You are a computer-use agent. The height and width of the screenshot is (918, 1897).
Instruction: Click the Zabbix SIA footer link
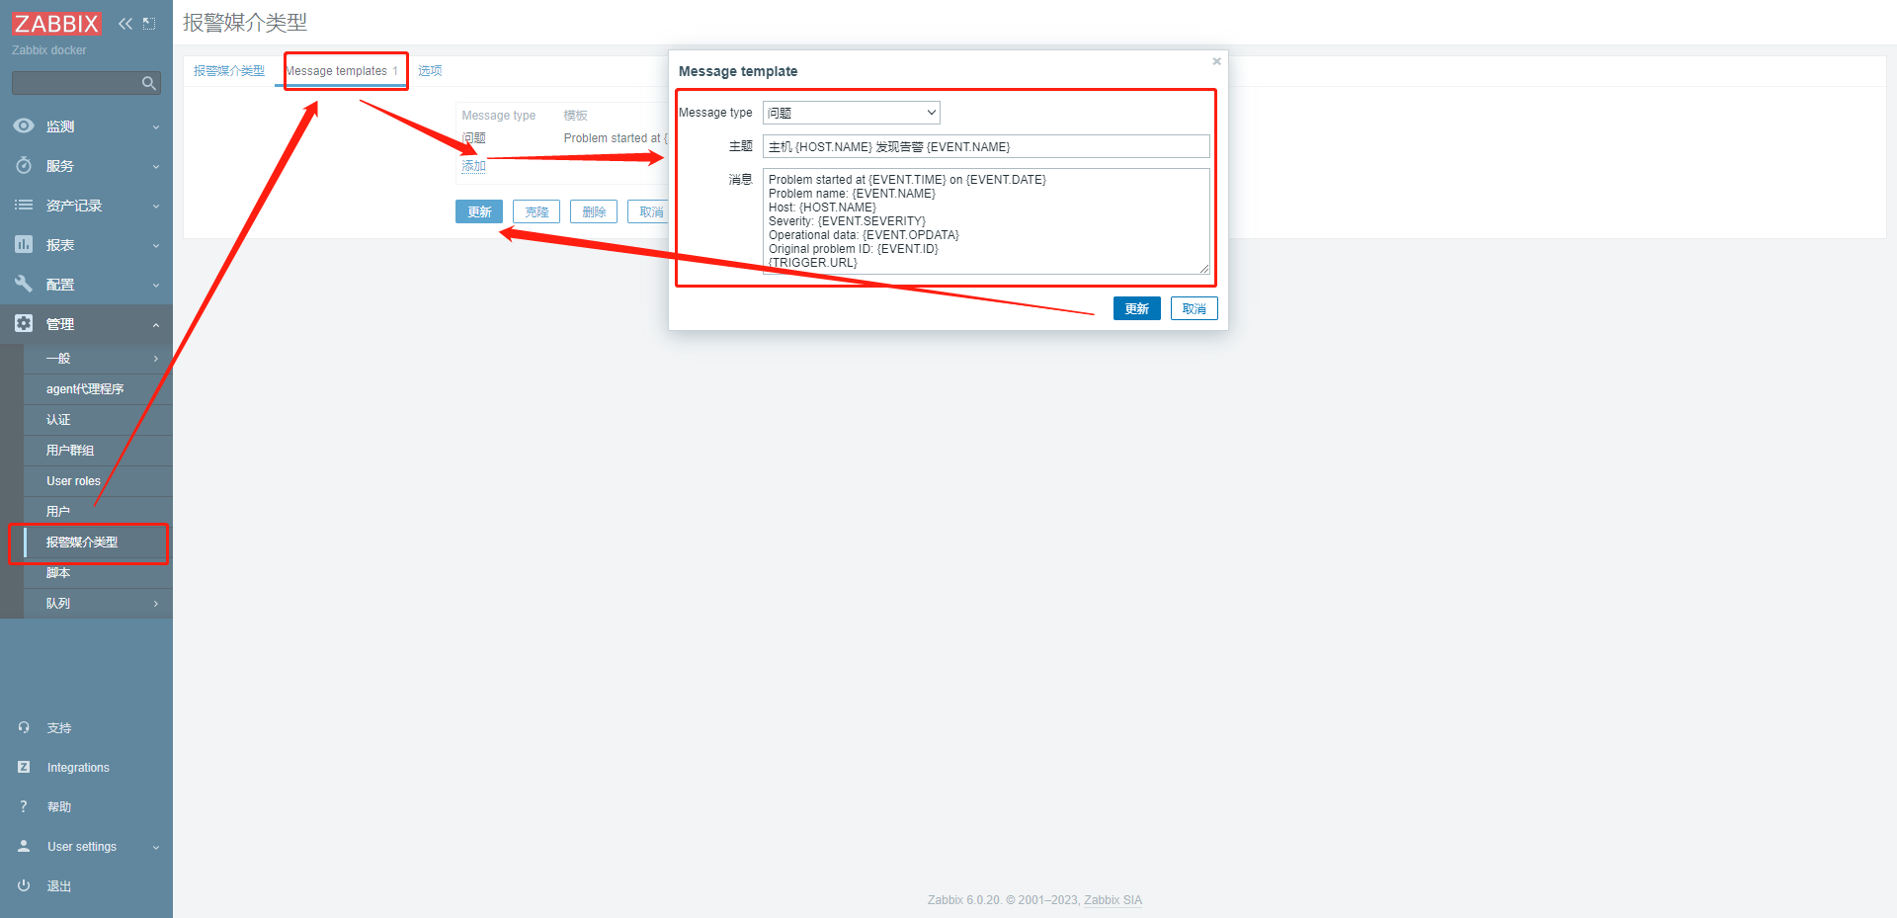1113,900
